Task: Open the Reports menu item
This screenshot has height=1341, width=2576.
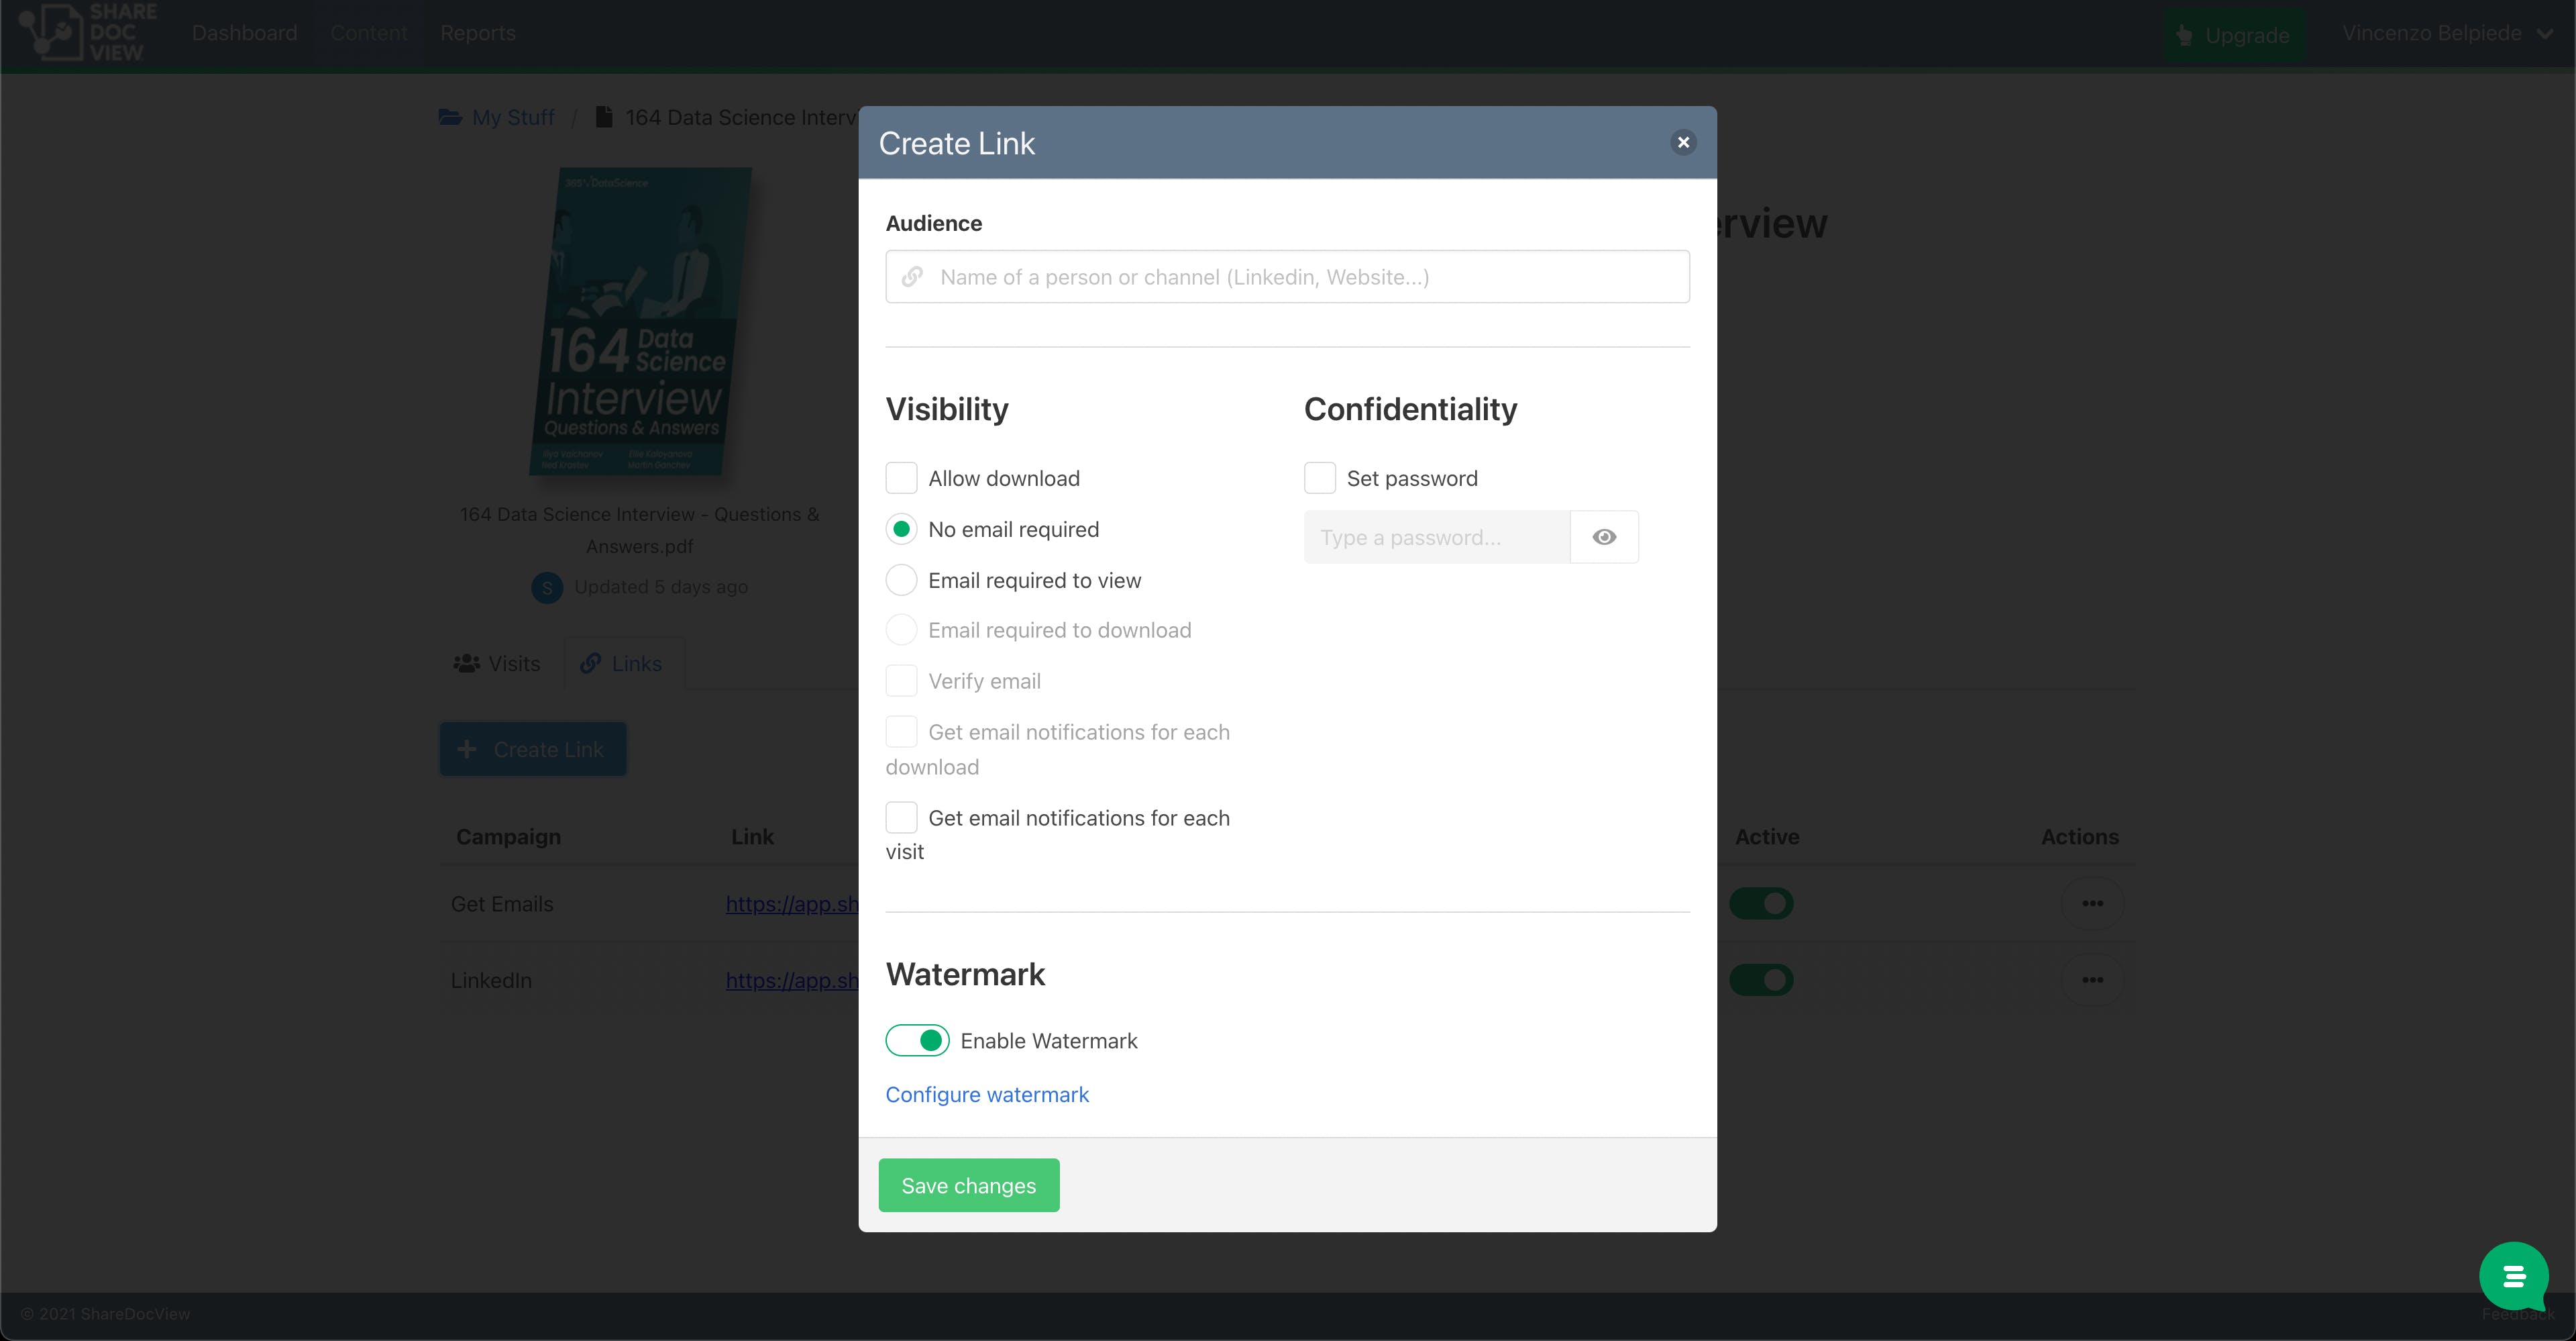Action: (478, 33)
